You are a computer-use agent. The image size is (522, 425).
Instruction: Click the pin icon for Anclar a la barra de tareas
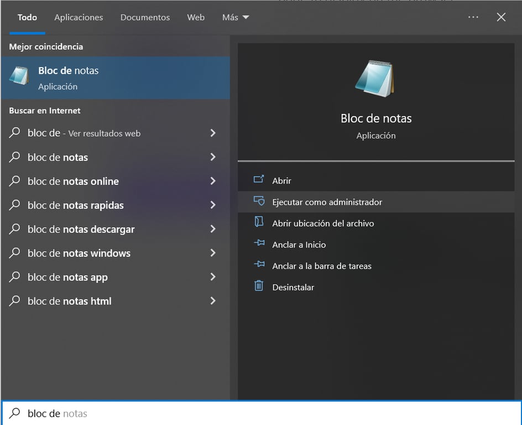pos(259,266)
